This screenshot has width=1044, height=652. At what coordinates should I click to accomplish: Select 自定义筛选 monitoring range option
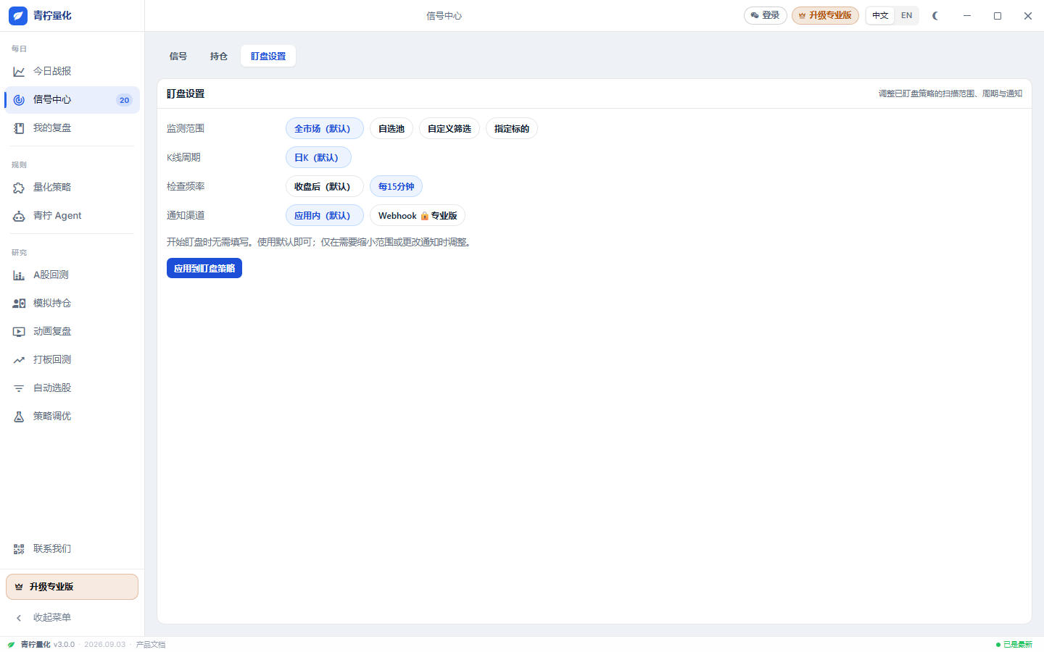[449, 129]
